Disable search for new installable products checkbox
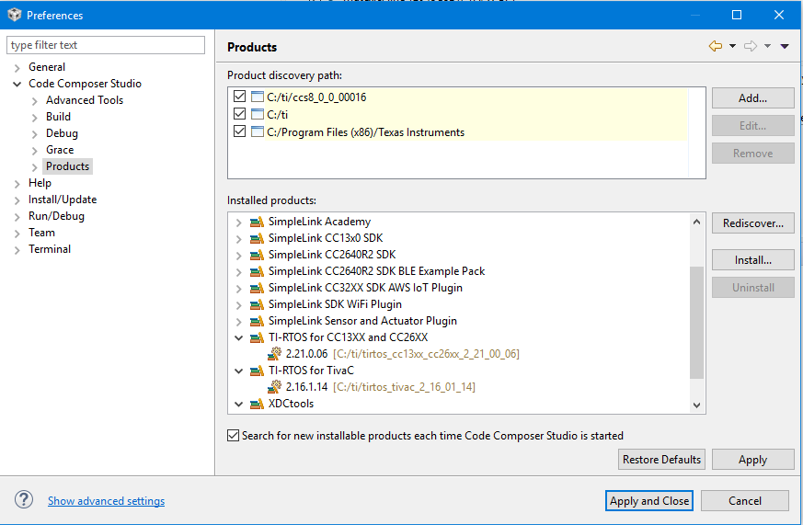The image size is (803, 525). 233,436
